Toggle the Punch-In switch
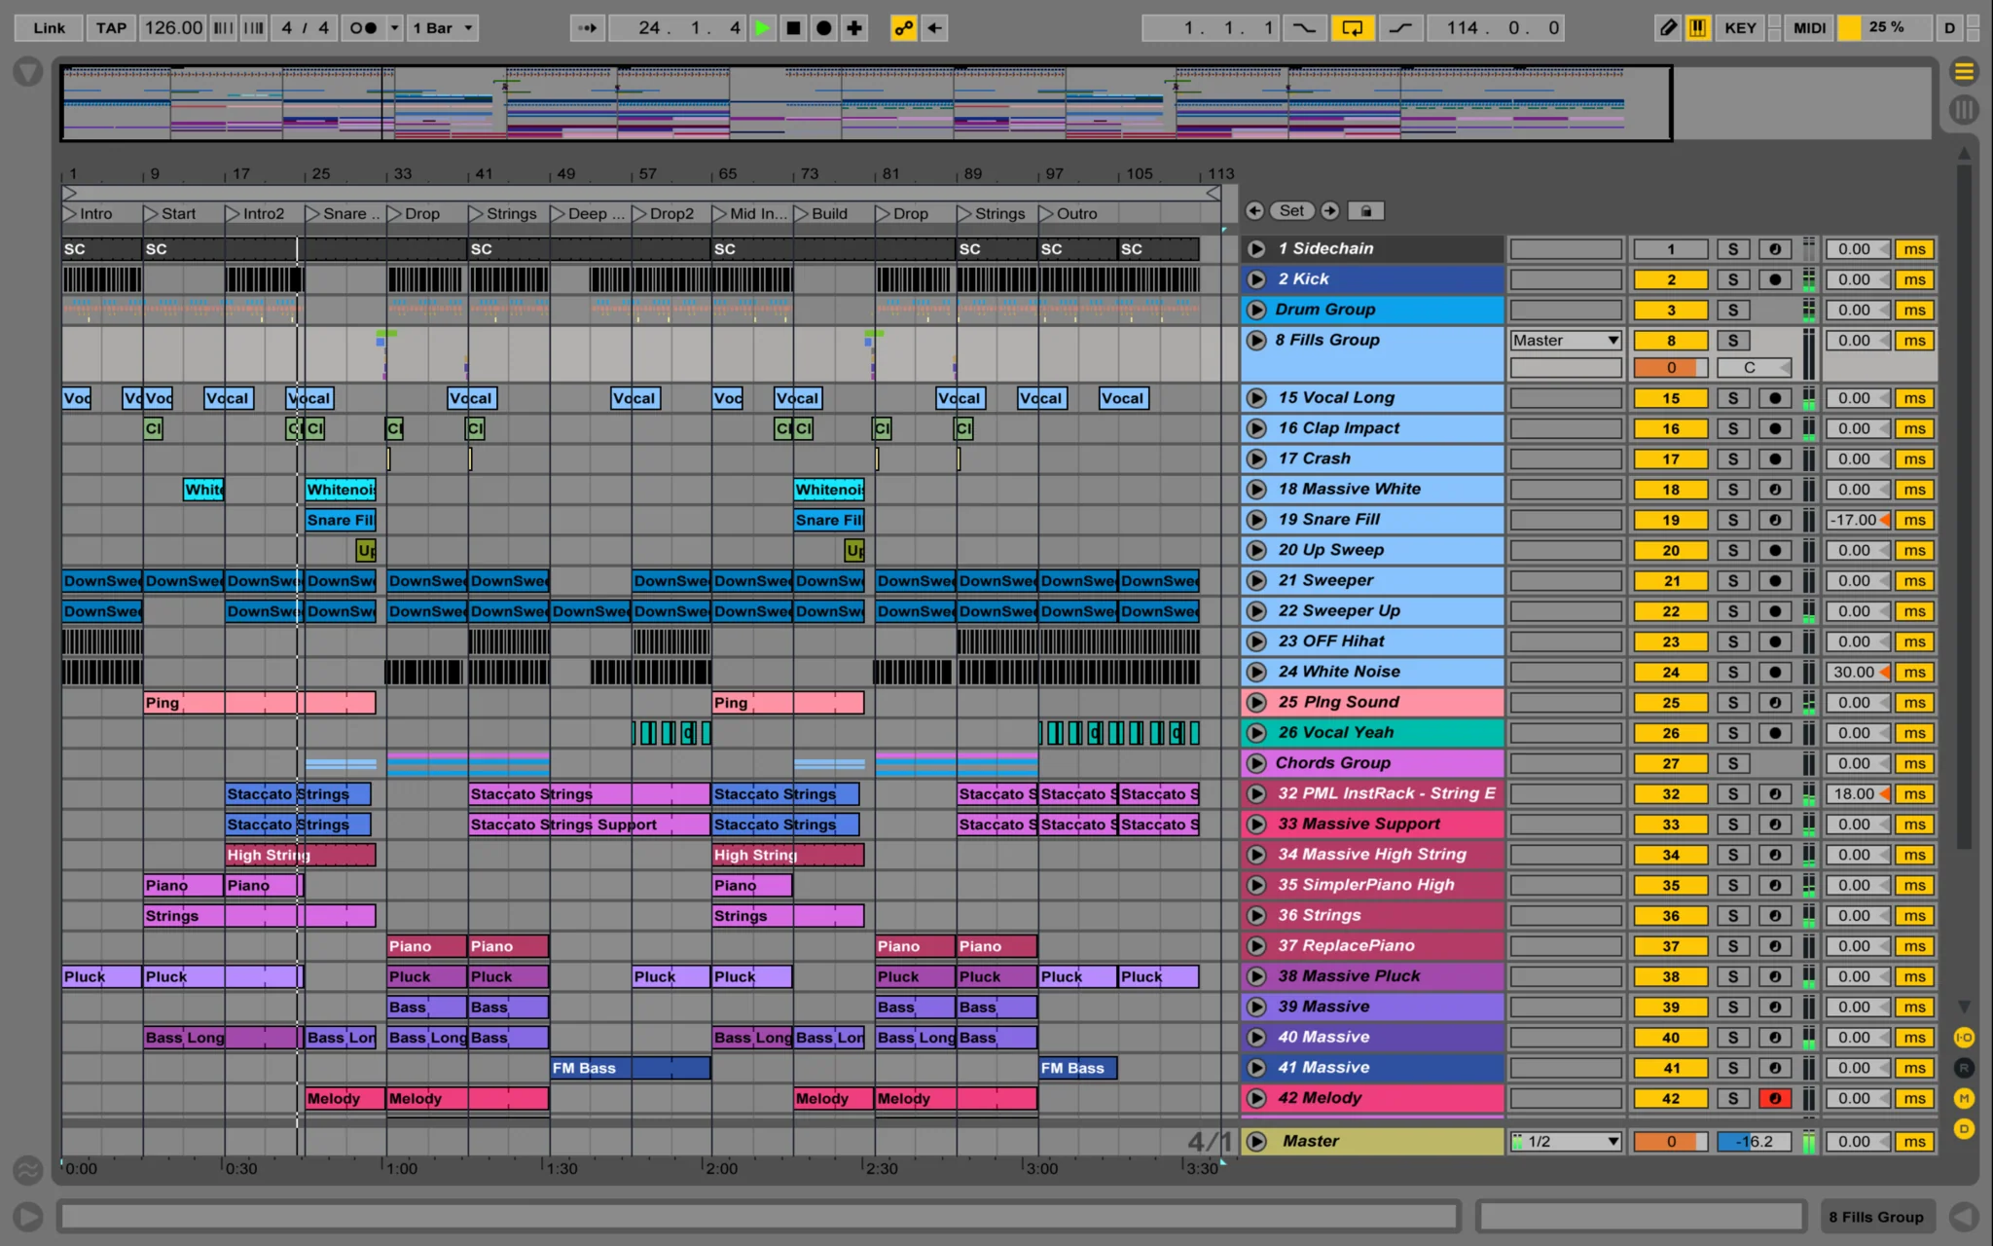1993x1246 pixels. (1304, 28)
